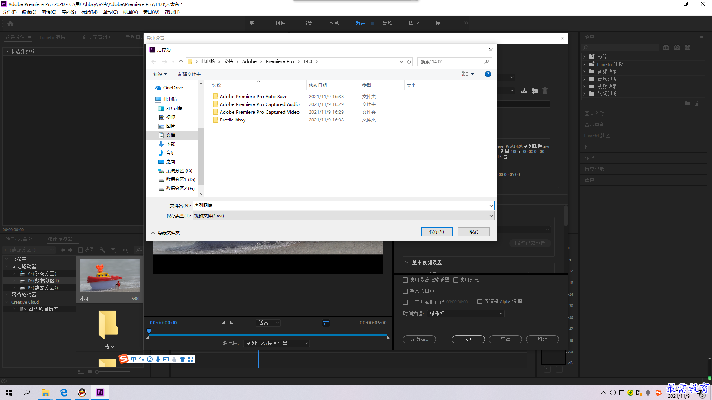712x400 pixels.
Task: Click 元数据 button
Action: 419,339
